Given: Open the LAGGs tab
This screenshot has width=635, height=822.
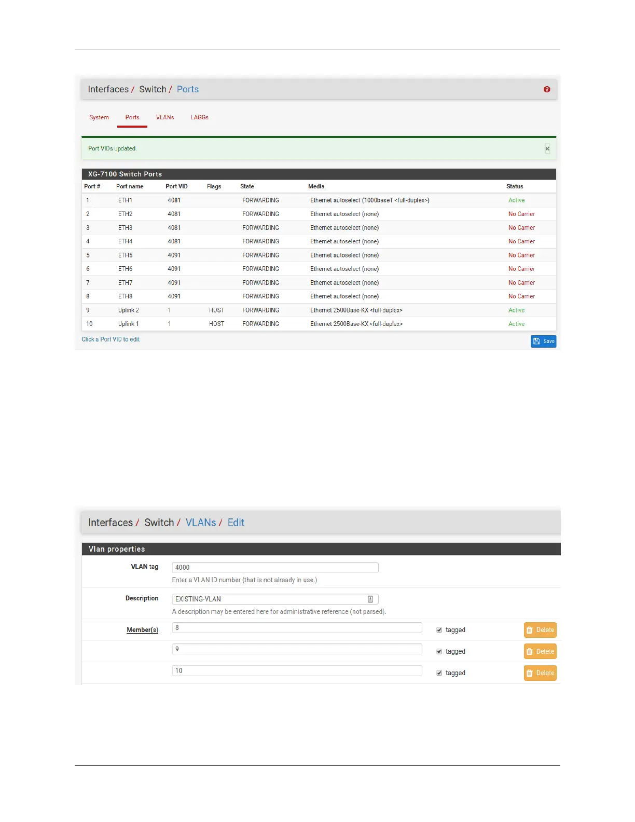Looking at the screenshot, I should pos(199,117).
